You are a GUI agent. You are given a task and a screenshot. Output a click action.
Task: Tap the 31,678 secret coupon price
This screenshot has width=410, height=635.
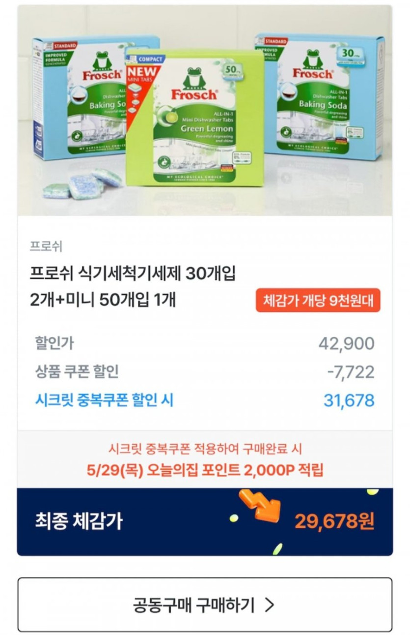349,400
